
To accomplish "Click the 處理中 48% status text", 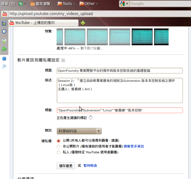I will click(x=80, y=48).
